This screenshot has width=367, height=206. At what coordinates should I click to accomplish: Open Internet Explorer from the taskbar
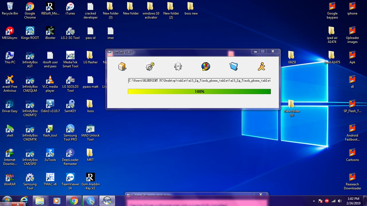(24, 201)
